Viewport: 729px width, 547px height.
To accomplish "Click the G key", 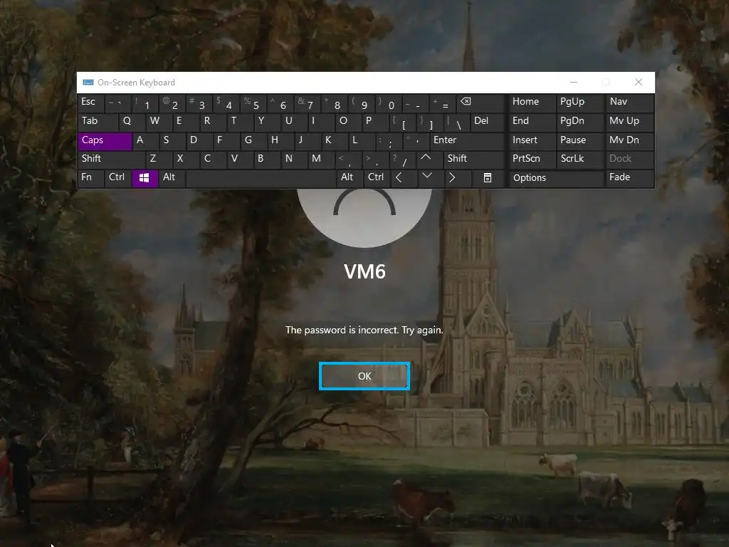I will point(253,142).
